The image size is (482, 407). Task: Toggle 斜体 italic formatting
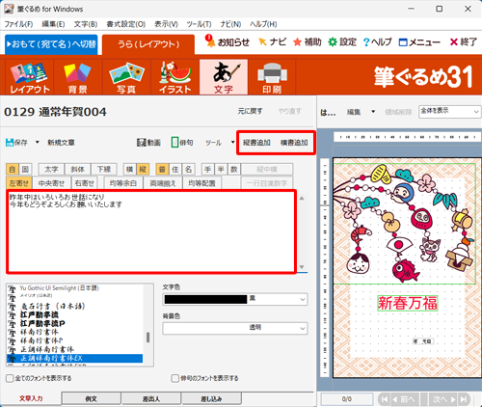click(x=78, y=169)
